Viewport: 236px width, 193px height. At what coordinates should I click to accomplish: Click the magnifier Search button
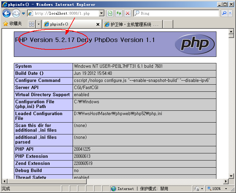point(225,13)
